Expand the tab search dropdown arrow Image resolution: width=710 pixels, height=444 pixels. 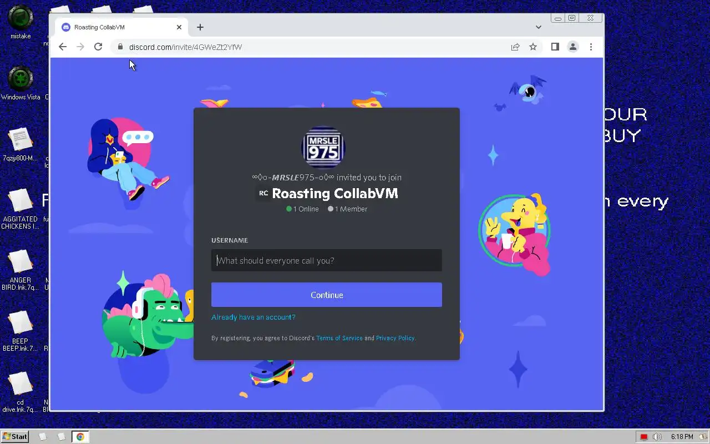[538, 27]
